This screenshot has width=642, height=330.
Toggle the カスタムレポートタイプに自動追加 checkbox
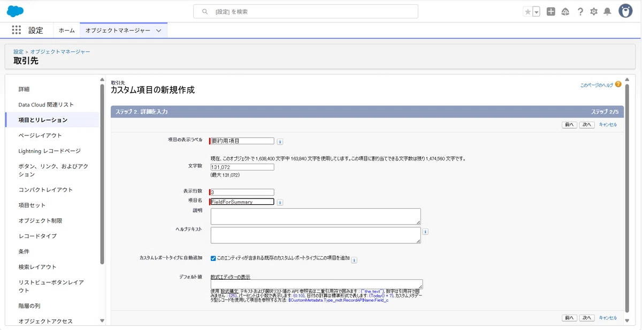tap(213, 258)
